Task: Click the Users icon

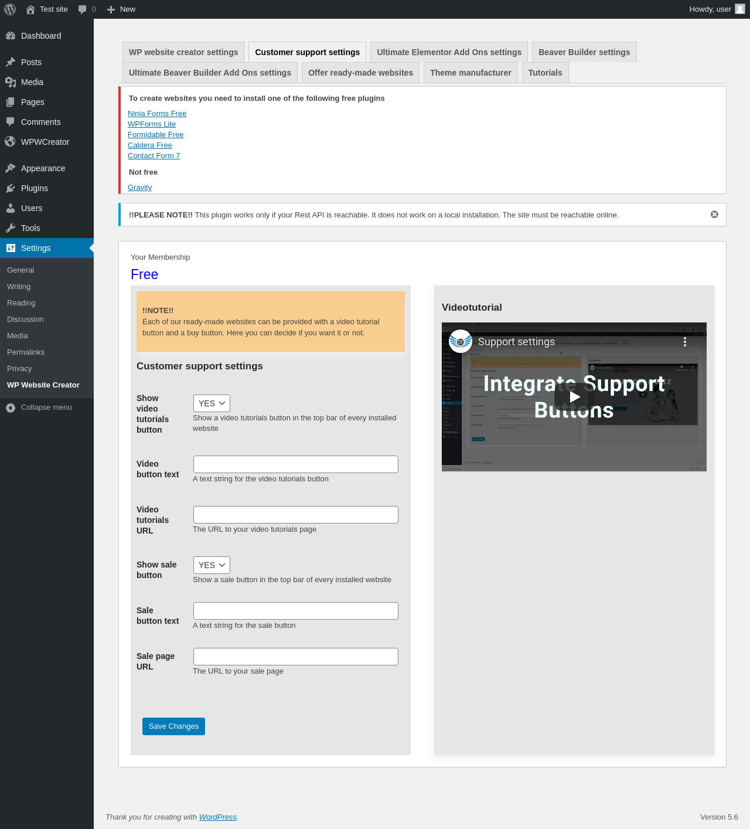Action: click(x=11, y=208)
